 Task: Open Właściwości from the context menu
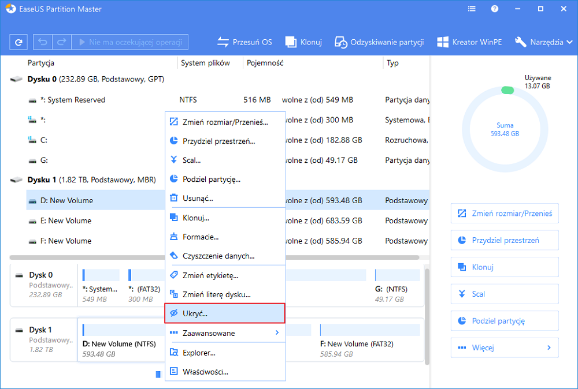pos(225,372)
